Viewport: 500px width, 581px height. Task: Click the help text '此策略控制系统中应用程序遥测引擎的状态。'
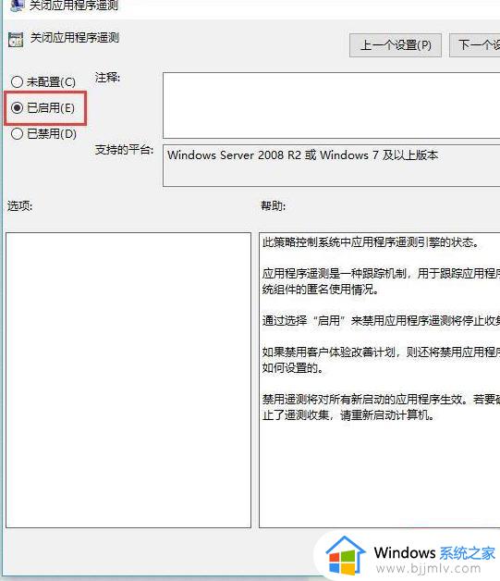coord(371,242)
